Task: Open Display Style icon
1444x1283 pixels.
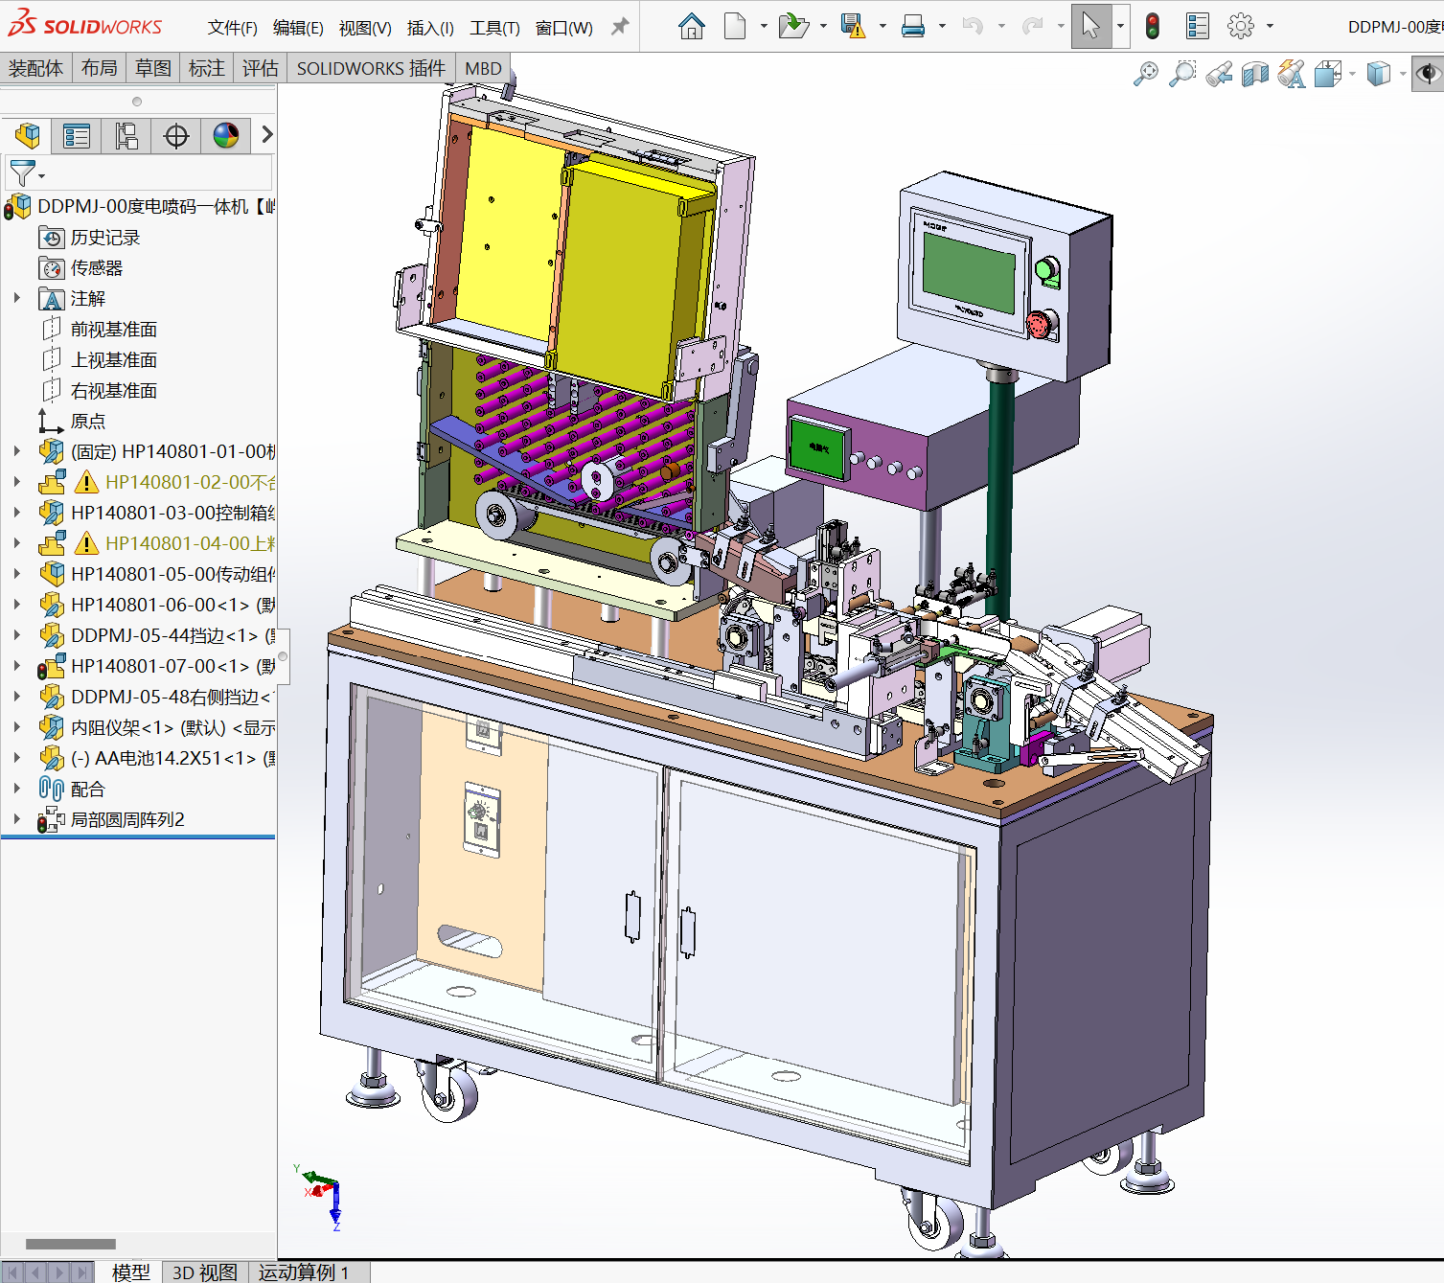Action: pos(1378,74)
